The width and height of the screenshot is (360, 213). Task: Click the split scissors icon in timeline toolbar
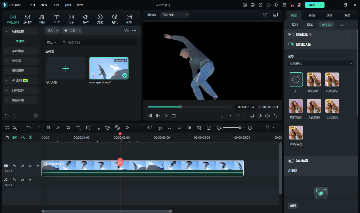tap(58, 128)
